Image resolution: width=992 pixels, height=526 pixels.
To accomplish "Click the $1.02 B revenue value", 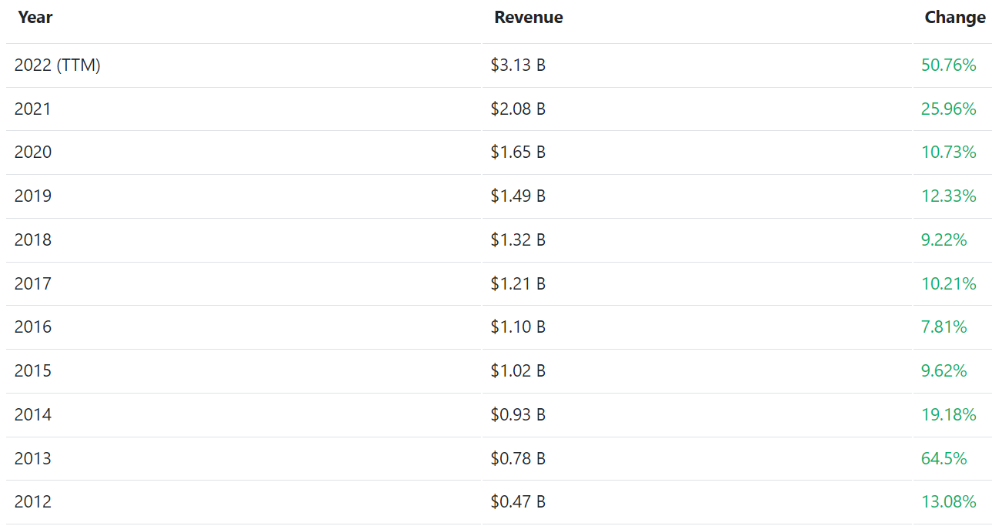I will (518, 371).
